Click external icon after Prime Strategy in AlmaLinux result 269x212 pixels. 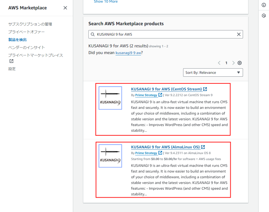coord(160,153)
